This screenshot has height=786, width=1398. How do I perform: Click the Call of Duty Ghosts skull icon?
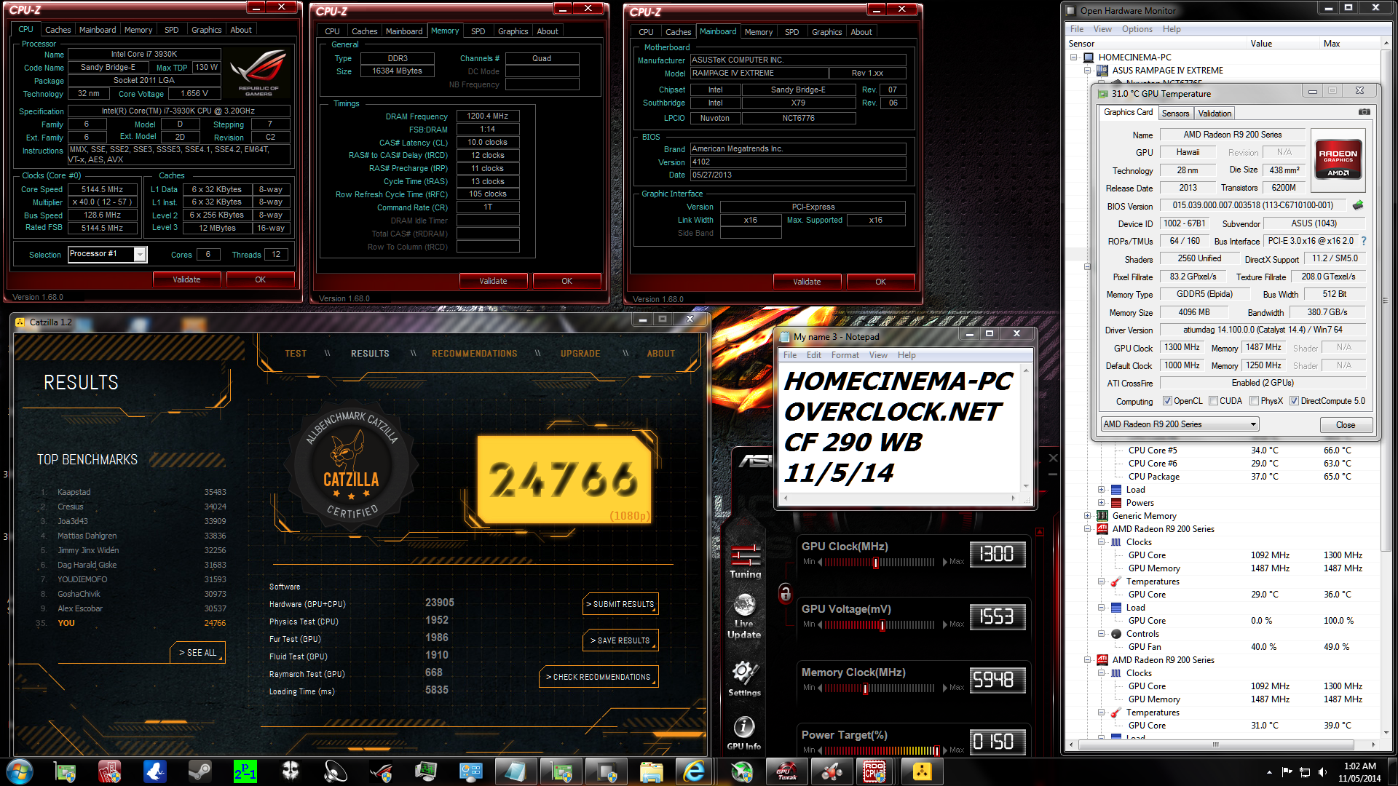pyautogui.click(x=291, y=771)
